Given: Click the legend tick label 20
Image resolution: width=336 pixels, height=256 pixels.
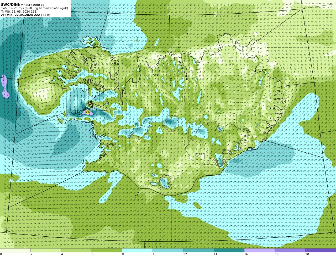Looking at the screenshot, I should 307,254.
